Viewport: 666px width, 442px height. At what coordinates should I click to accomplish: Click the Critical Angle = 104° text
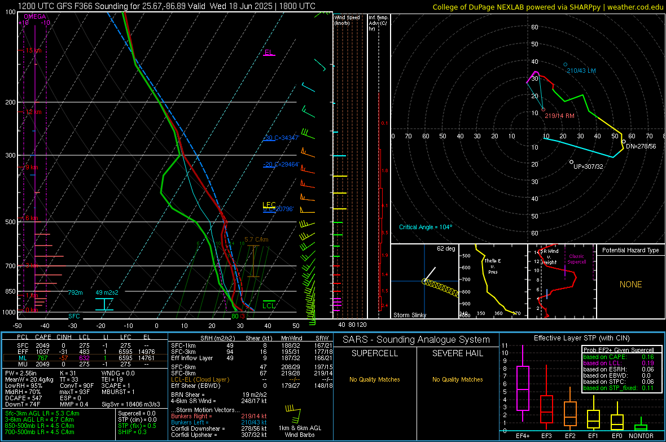click(426, 227)
